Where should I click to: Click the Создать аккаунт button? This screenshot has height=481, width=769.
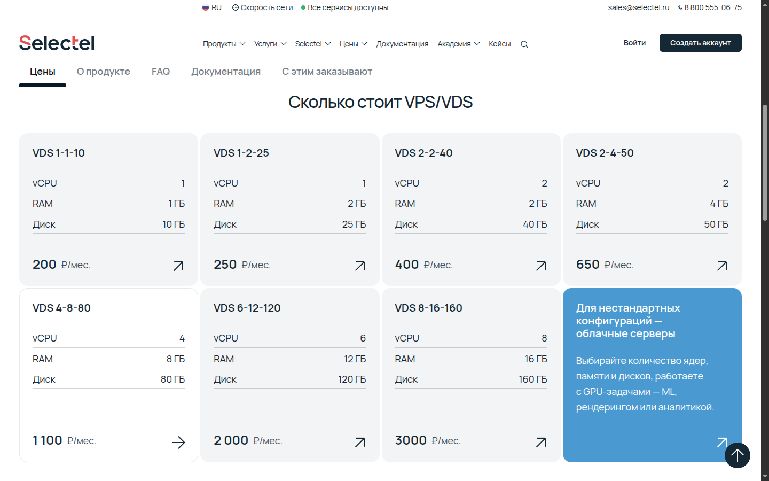(701, 43)
